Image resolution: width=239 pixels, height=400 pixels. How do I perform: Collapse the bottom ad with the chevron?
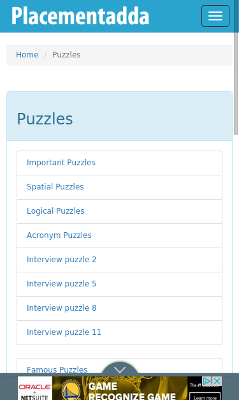point(120,369)
